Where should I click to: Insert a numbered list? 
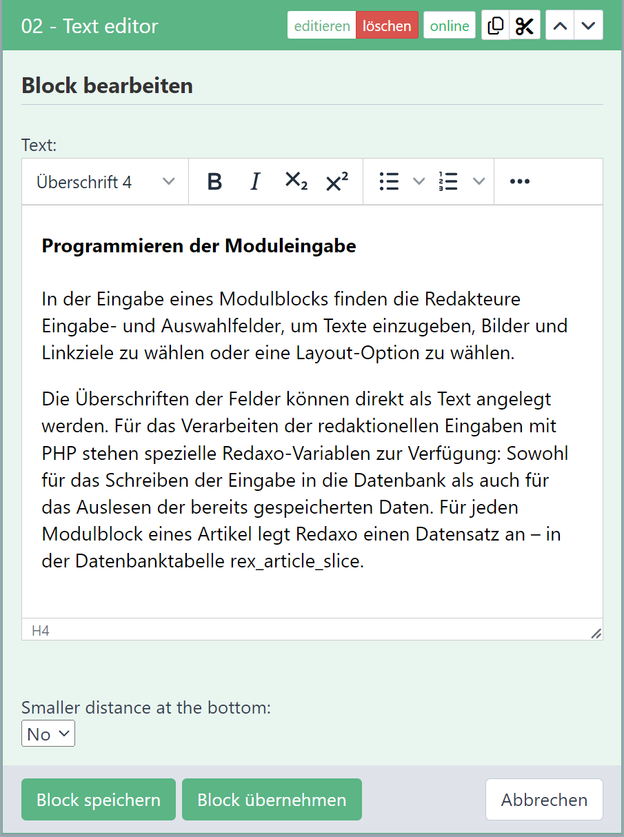(x=449, y=182)
